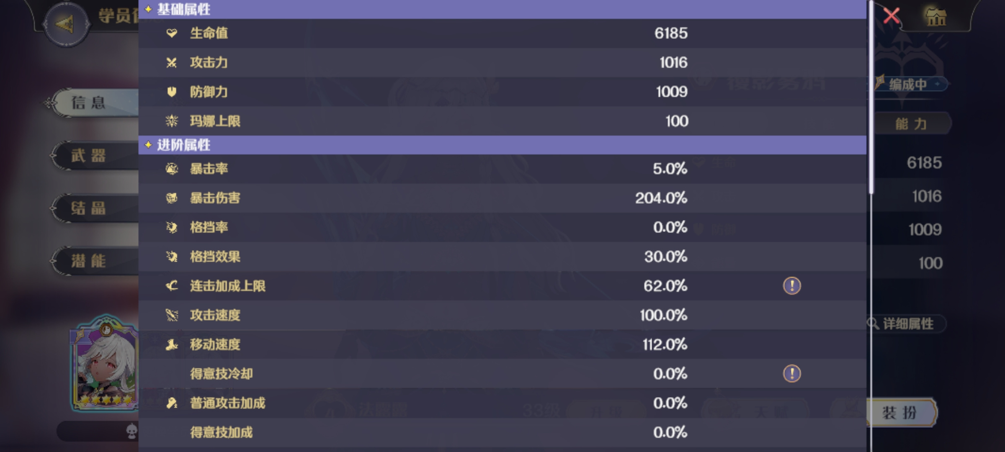Screen dimensions: 1005x452
Task: Go back using the gold arrow button
Action: (65, 24)
